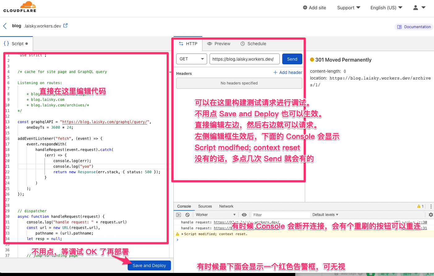Click the Save and Deploy button
This screenshot has width=434, height=276.
(149, 265)
